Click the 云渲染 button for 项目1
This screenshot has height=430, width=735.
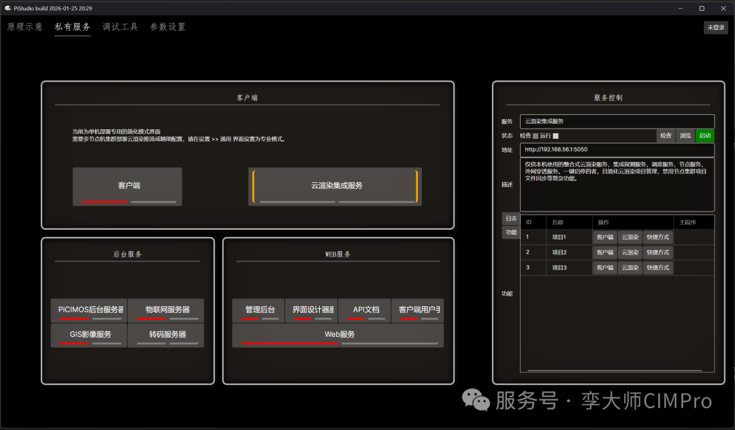click(630, 237)
